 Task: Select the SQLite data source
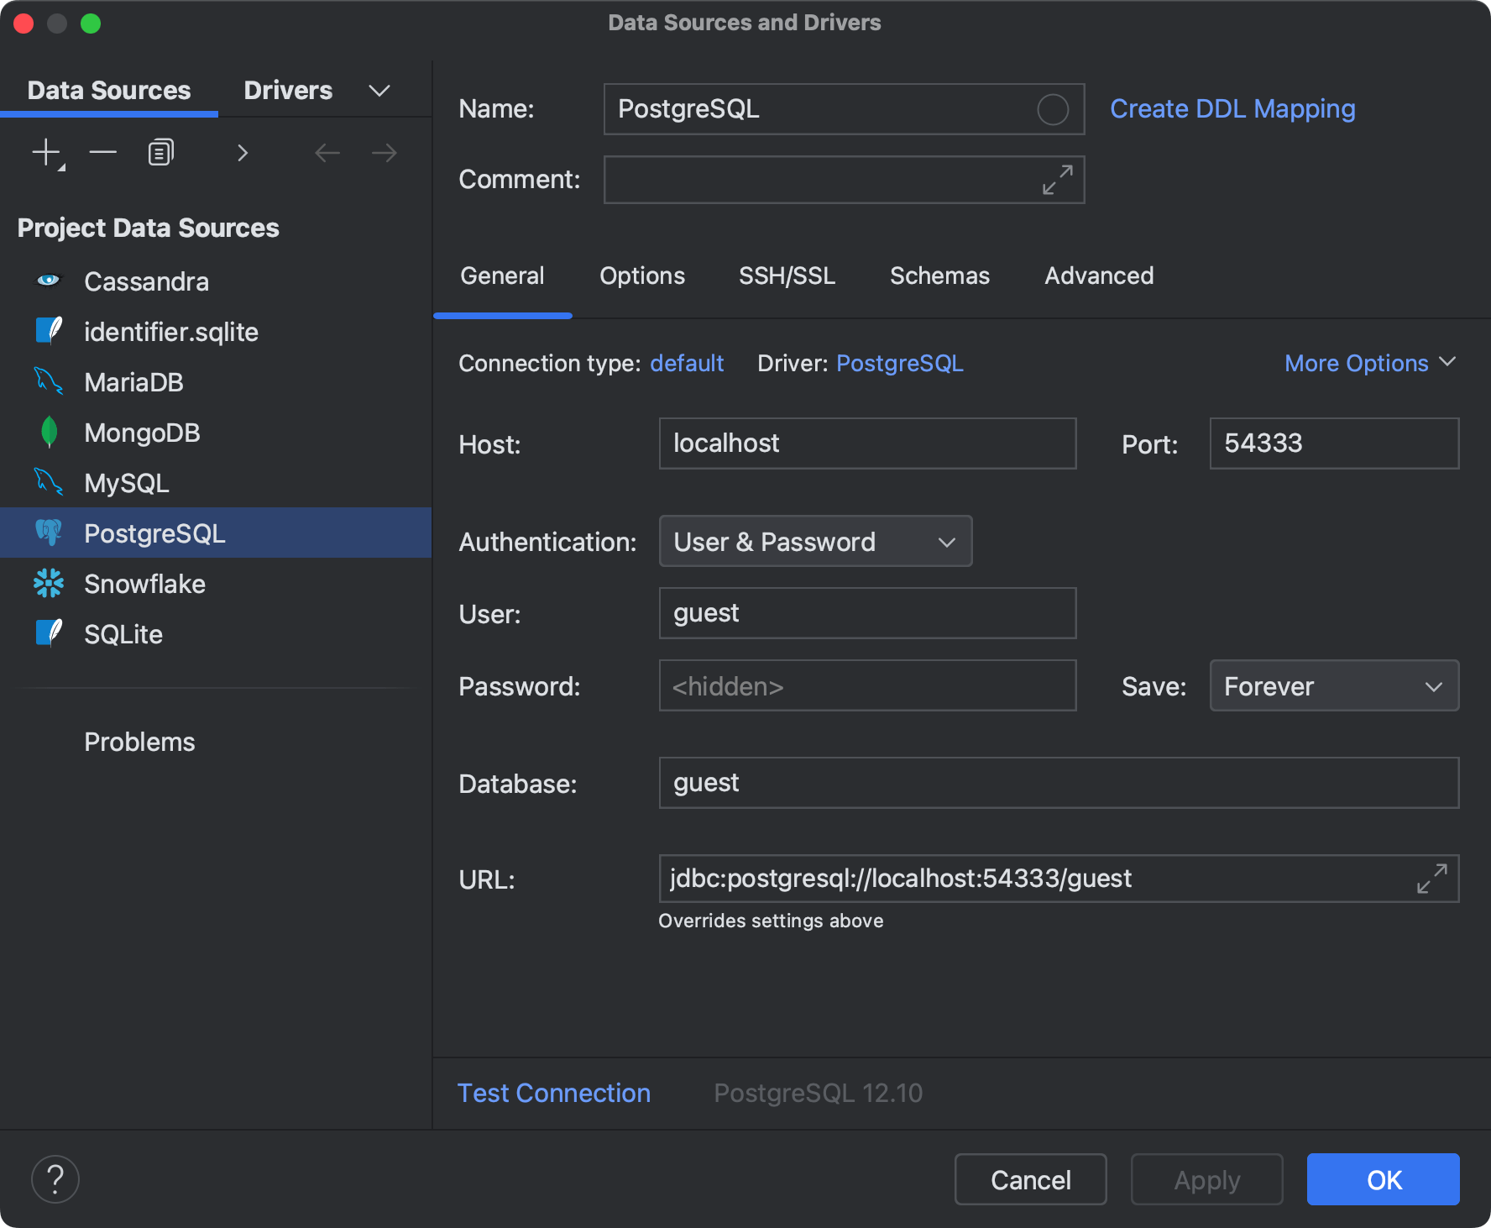[x=123, y=634]
